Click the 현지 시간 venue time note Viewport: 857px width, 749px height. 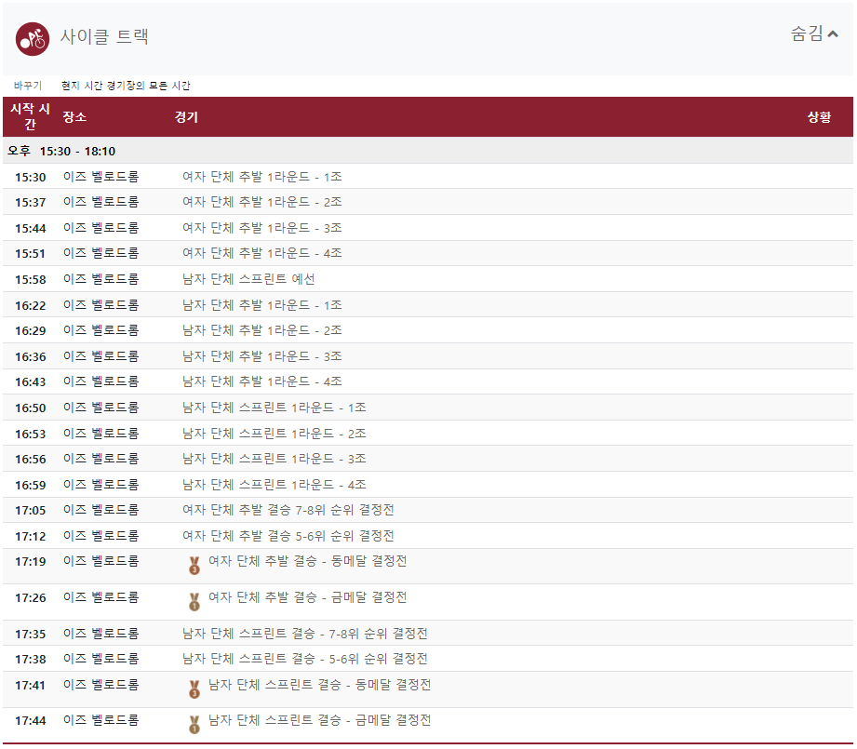[126, 86]
